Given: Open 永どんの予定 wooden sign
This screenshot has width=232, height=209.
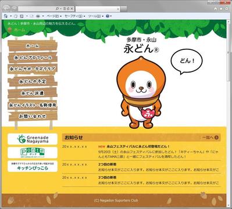Looking at the screenshot, I should click(33, 81).
